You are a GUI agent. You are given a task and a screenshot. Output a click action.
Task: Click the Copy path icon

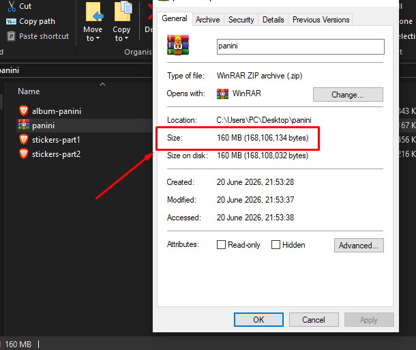11,22
